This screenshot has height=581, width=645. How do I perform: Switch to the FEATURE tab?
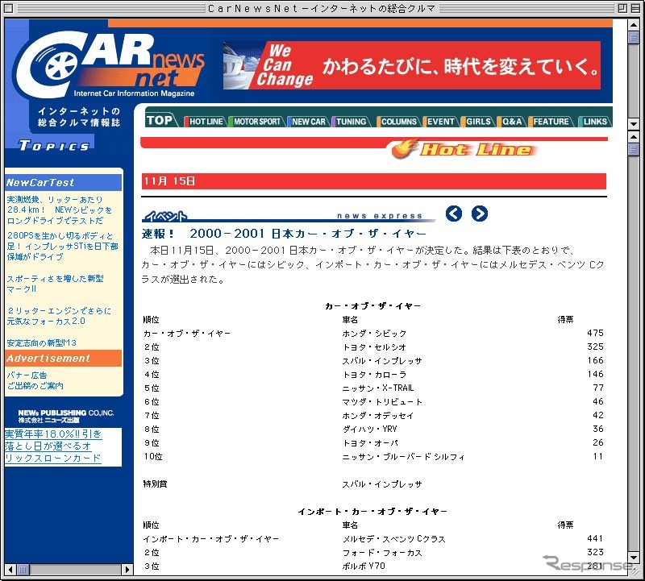(x=551, y=122)
